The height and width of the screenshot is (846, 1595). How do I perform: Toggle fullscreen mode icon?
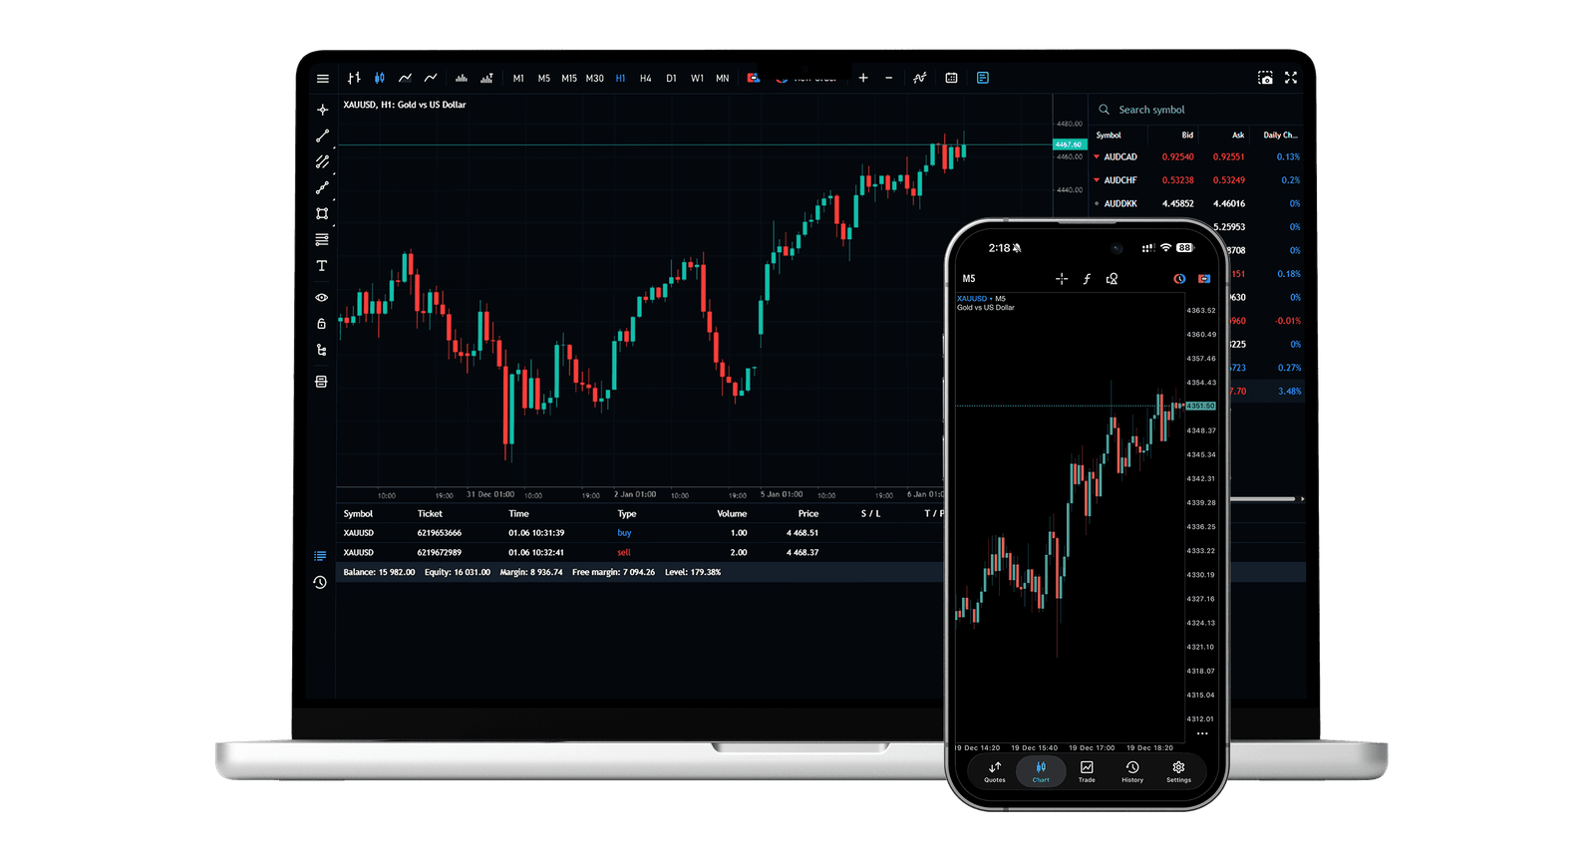point(1291,78)
